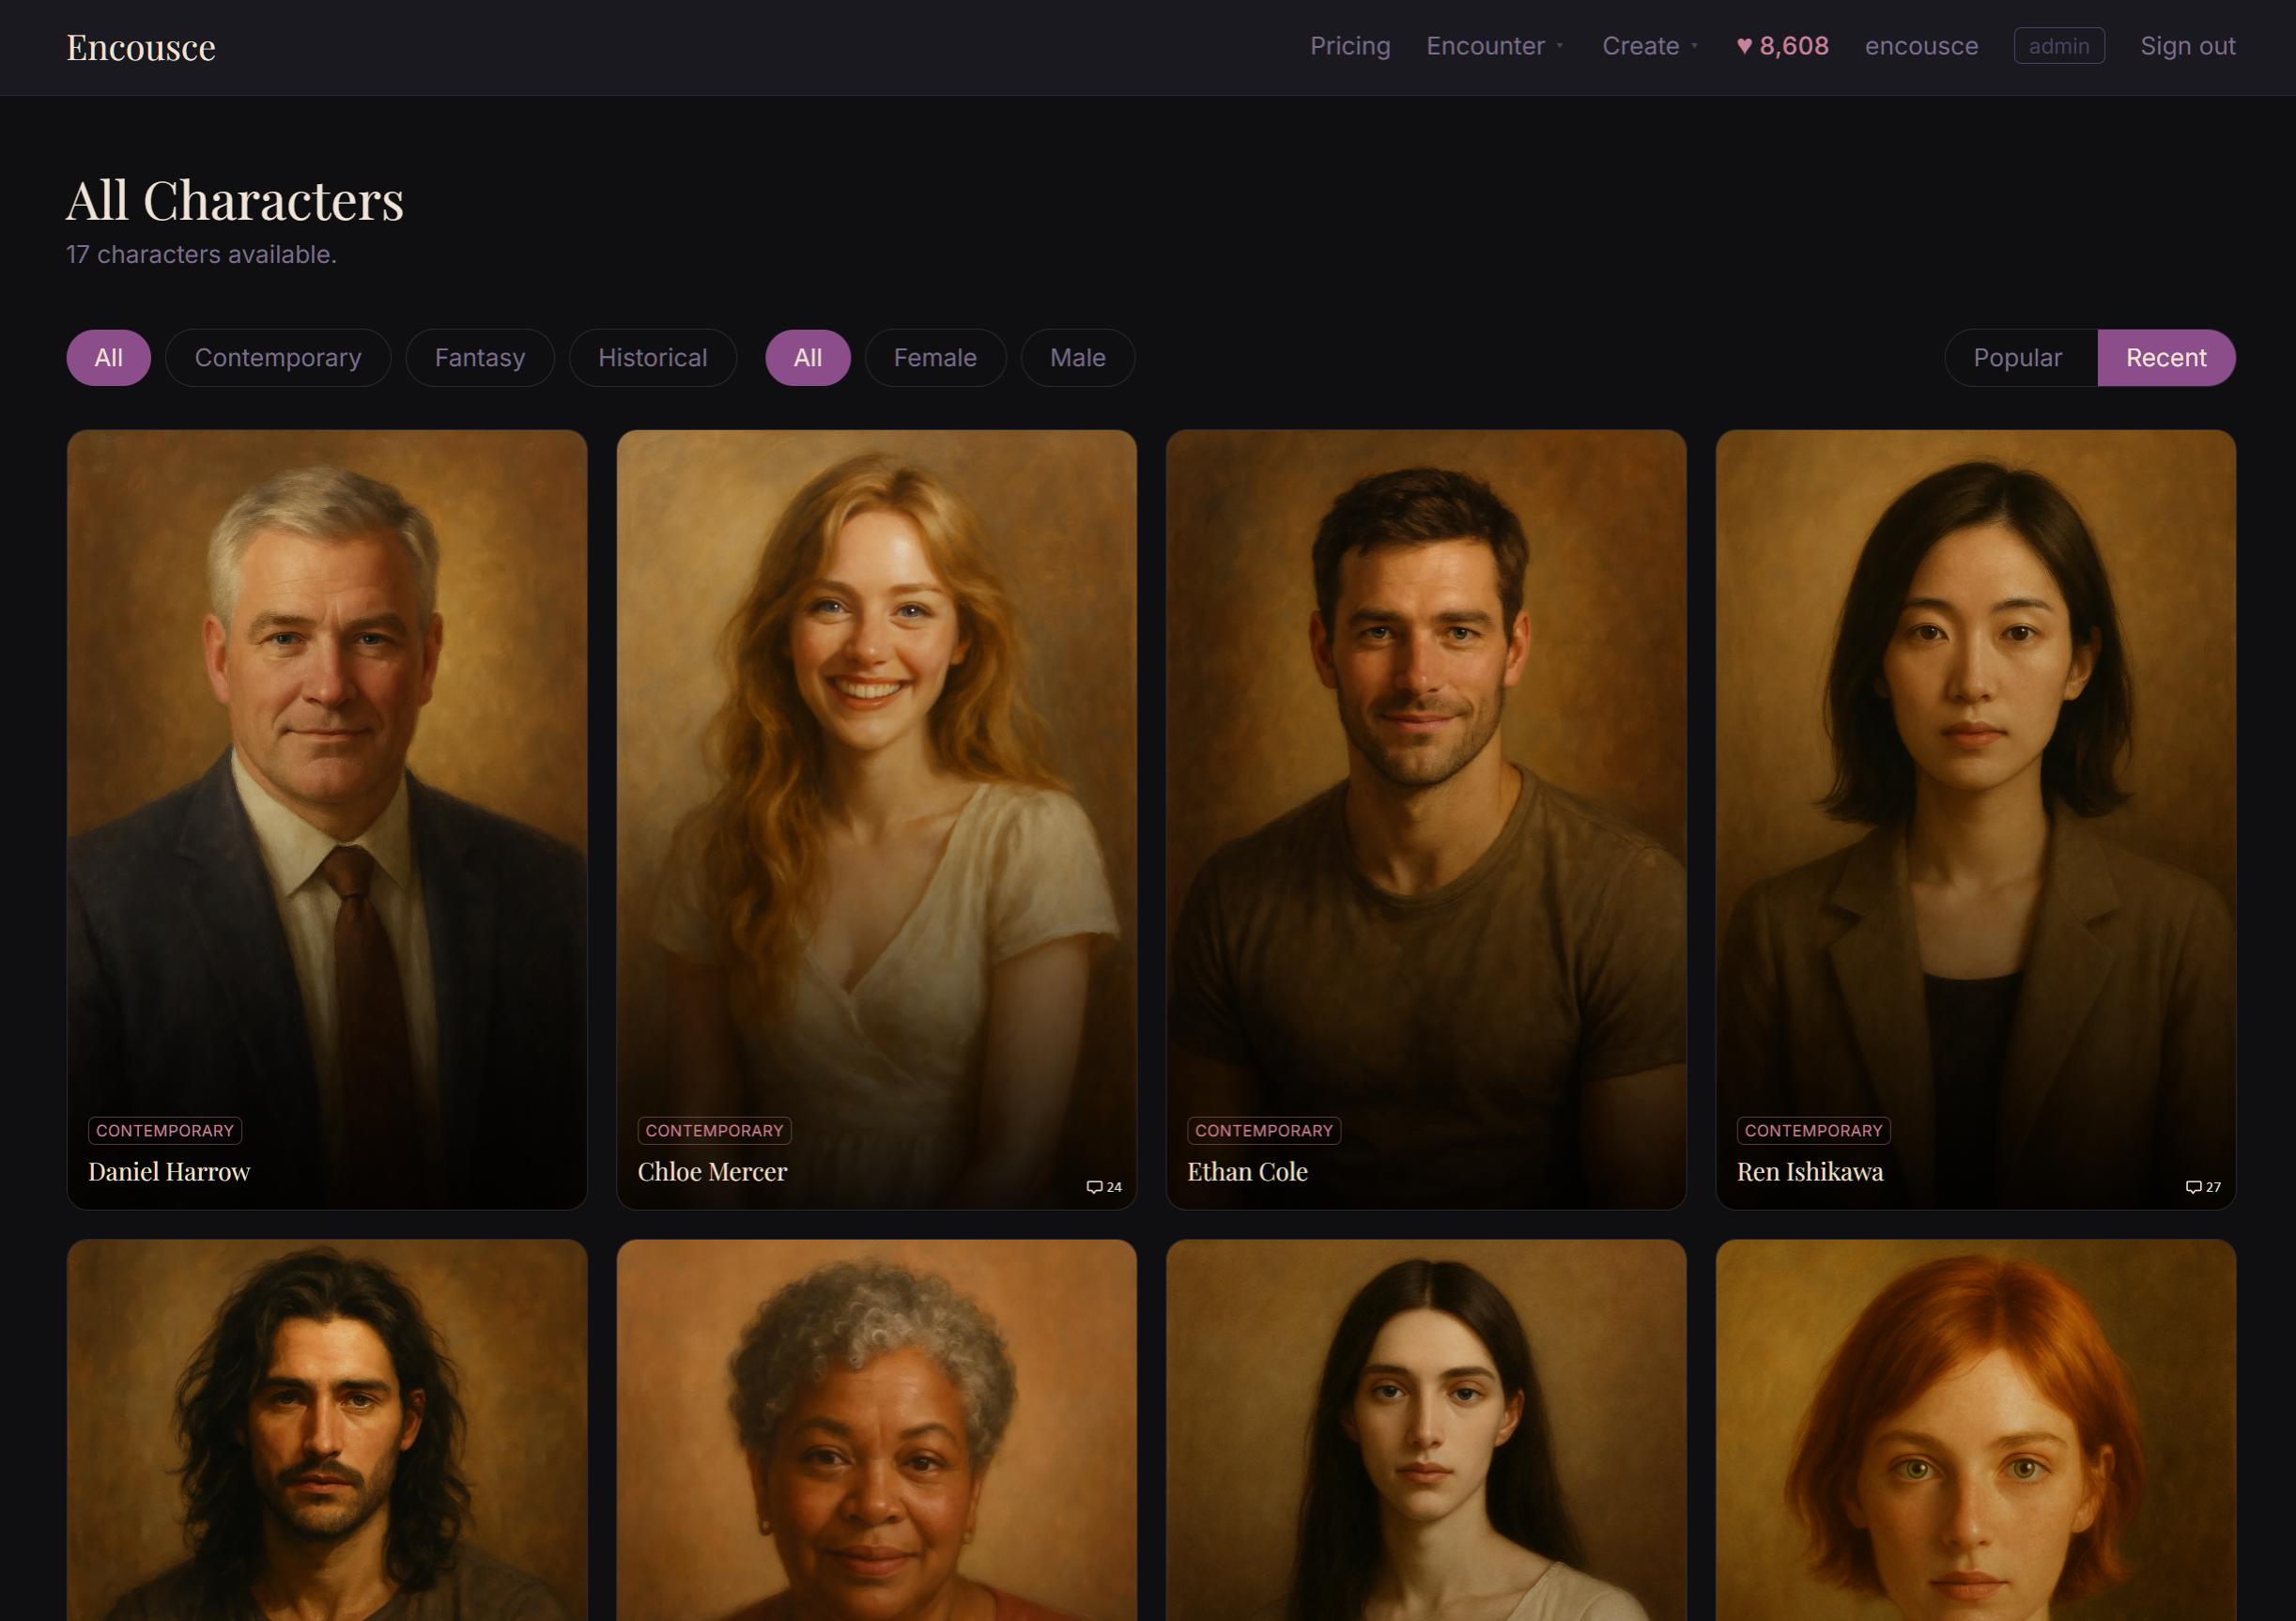Click Contemporary tag on Ren Ishikawa card

[x=1812, y=1130]
